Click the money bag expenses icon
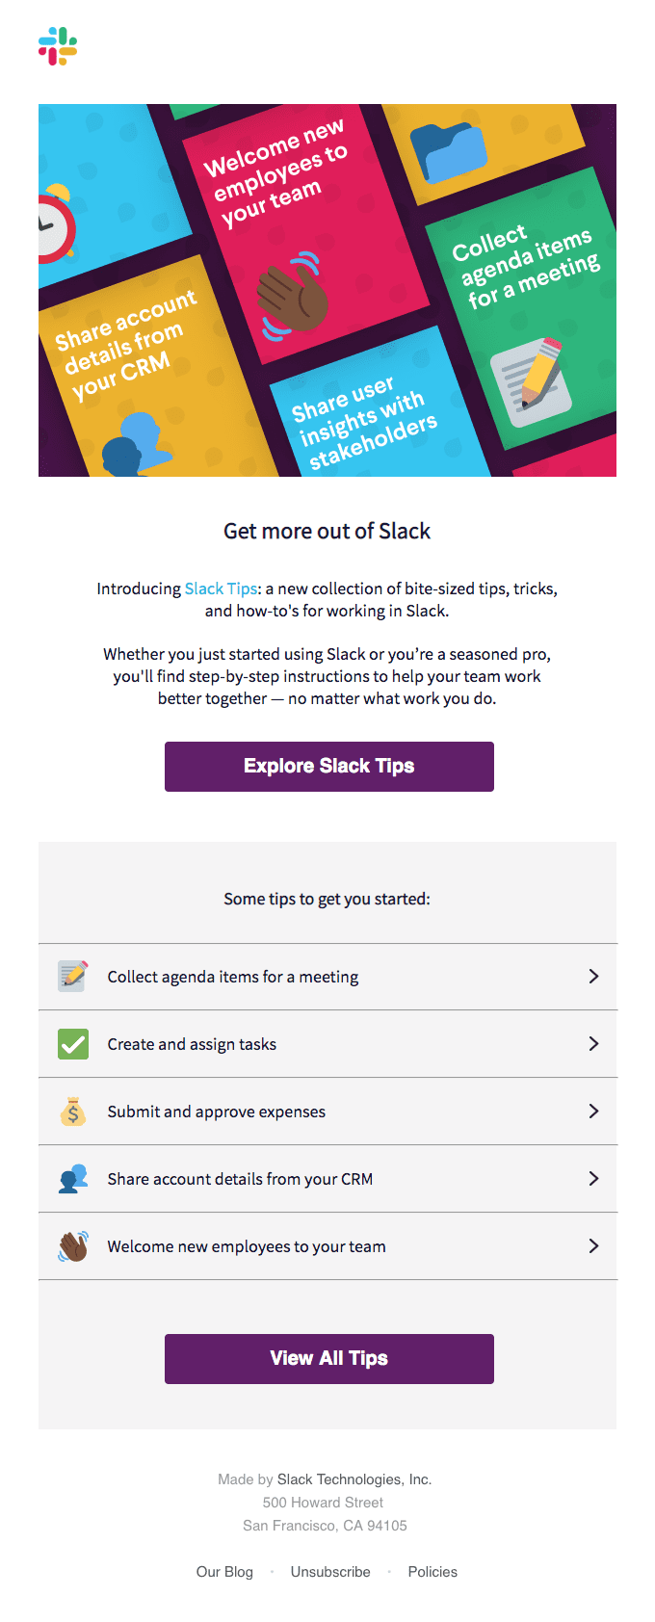This screenshot has width=655, height=1622. tap(73, 1112)
